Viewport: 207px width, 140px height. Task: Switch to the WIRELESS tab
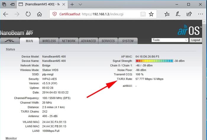pyautogui.click(x=49, y=41)
